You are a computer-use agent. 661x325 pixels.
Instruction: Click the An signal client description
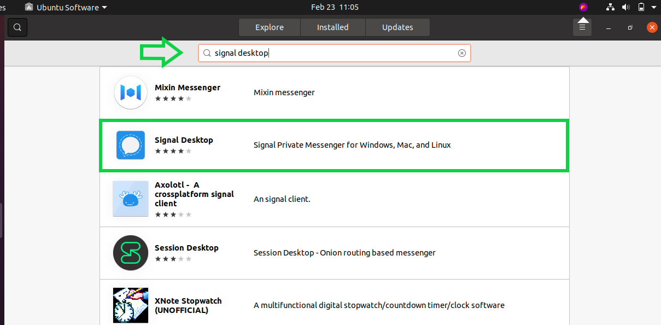tap(282, 199)
